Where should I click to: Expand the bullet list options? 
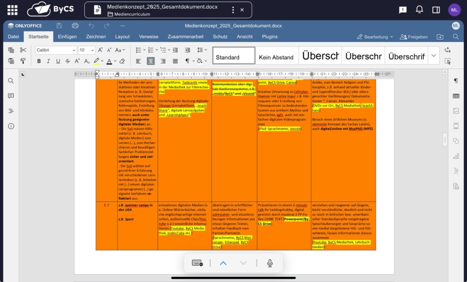[x=144, y=50]
